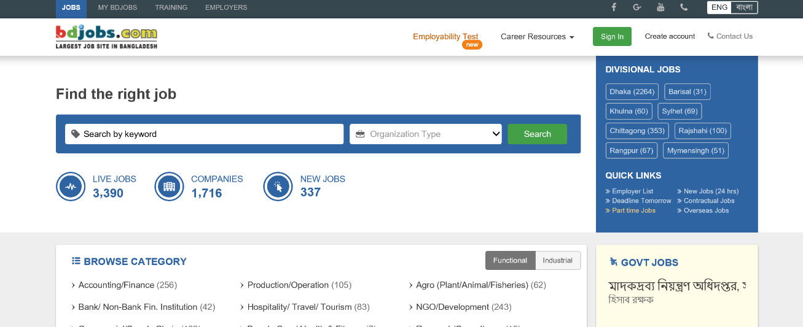Select Rajshahi (100) divisional jobs
This screenshot has width=803, height=327.
pos(703,131)
